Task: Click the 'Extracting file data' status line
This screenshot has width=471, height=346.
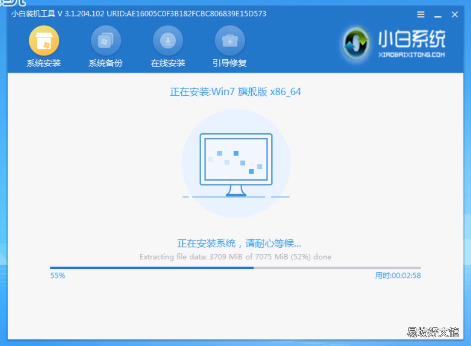Action: pos(235,257)
